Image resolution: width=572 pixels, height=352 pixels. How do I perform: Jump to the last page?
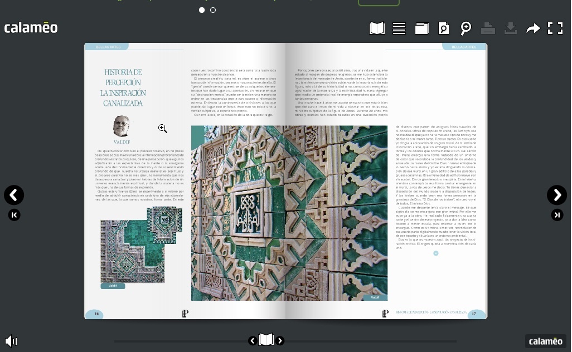point(557,215)
